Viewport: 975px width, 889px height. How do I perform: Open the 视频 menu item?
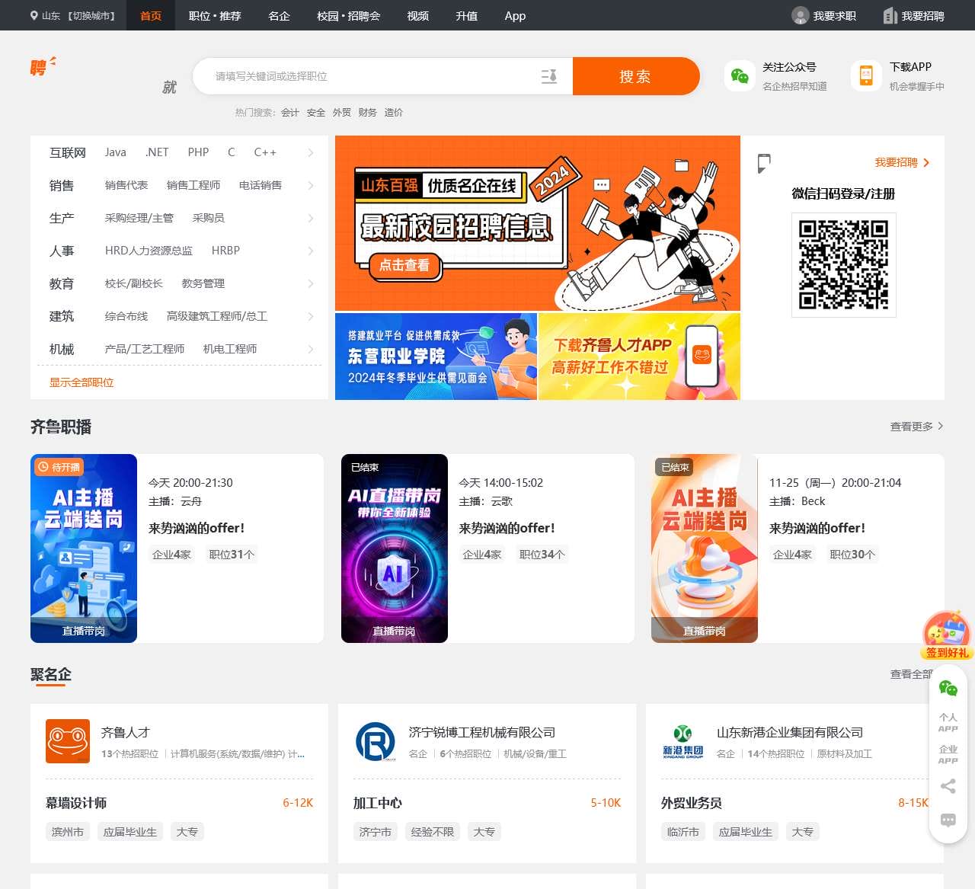(x=417, y=15)
